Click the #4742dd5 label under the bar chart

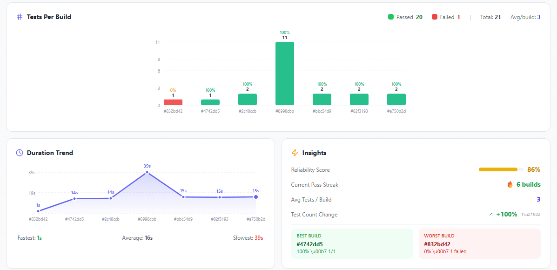210,111
